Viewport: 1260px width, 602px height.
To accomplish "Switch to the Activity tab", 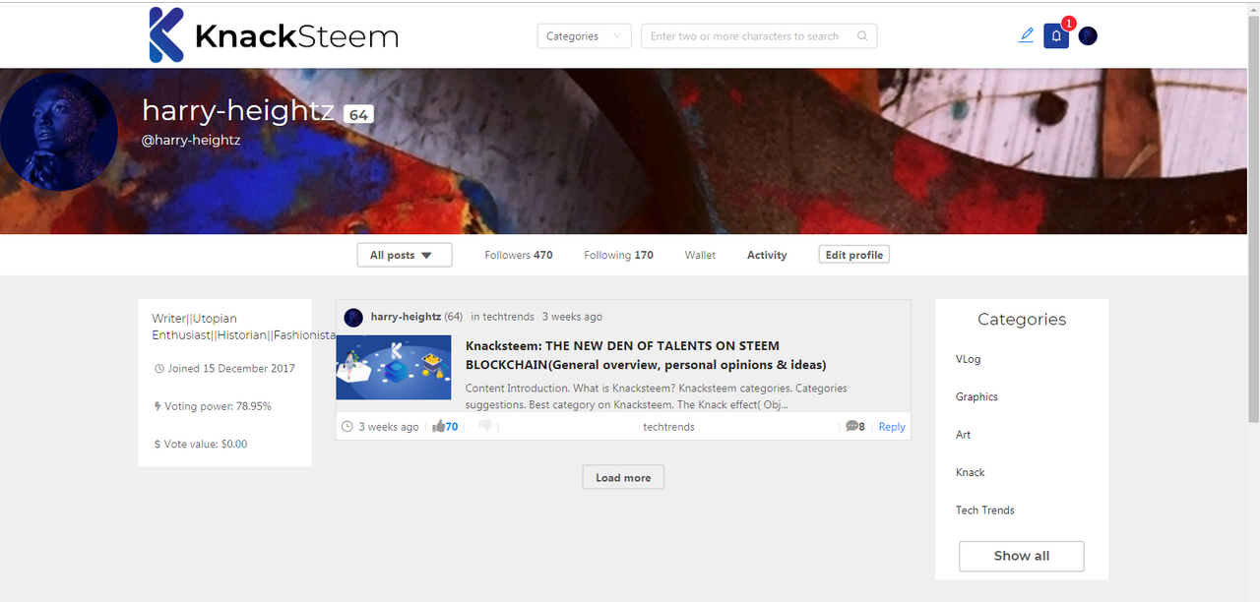I will pyautogui.click(x=767, y=255).
